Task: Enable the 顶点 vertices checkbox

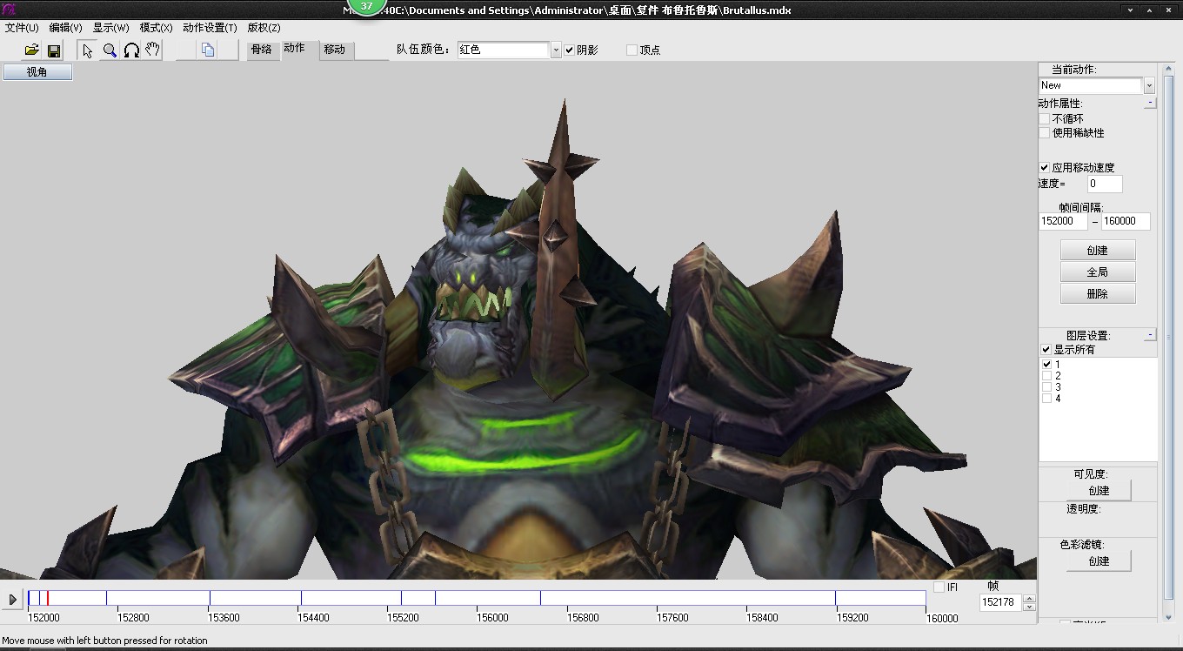Action: [x=632, y=50]
